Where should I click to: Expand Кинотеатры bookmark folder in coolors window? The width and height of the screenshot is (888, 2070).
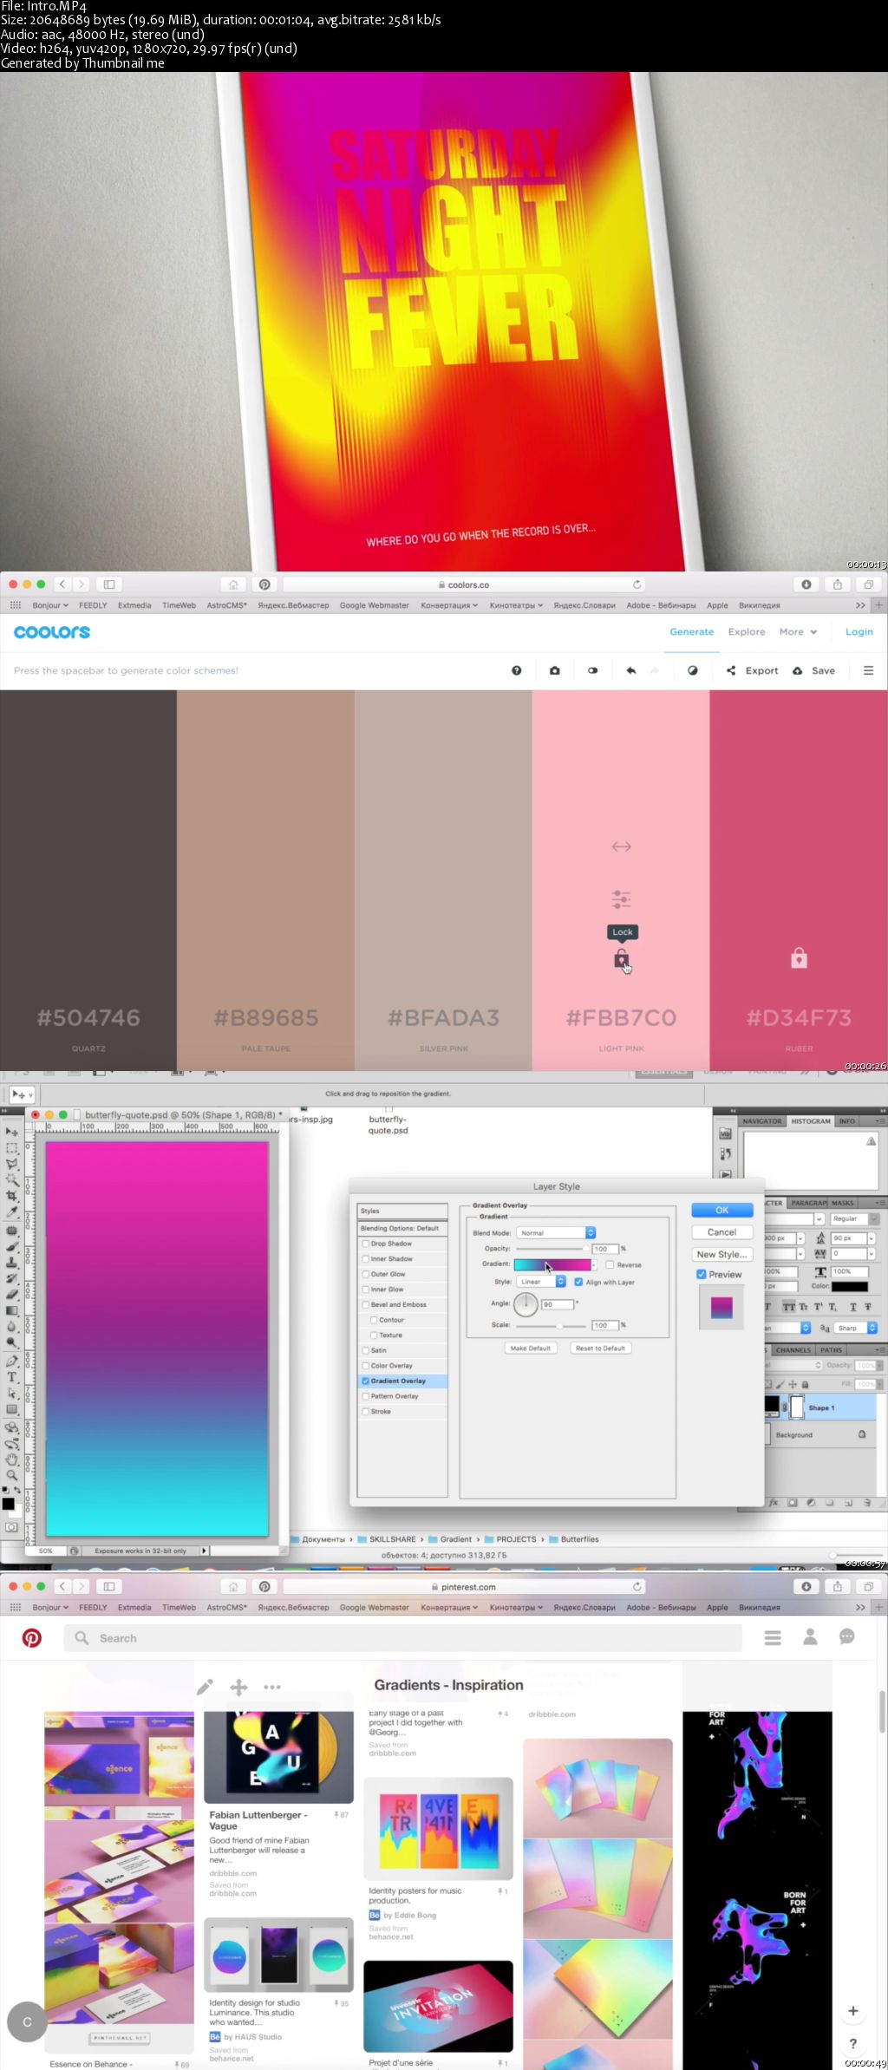(x=516, y=605)
